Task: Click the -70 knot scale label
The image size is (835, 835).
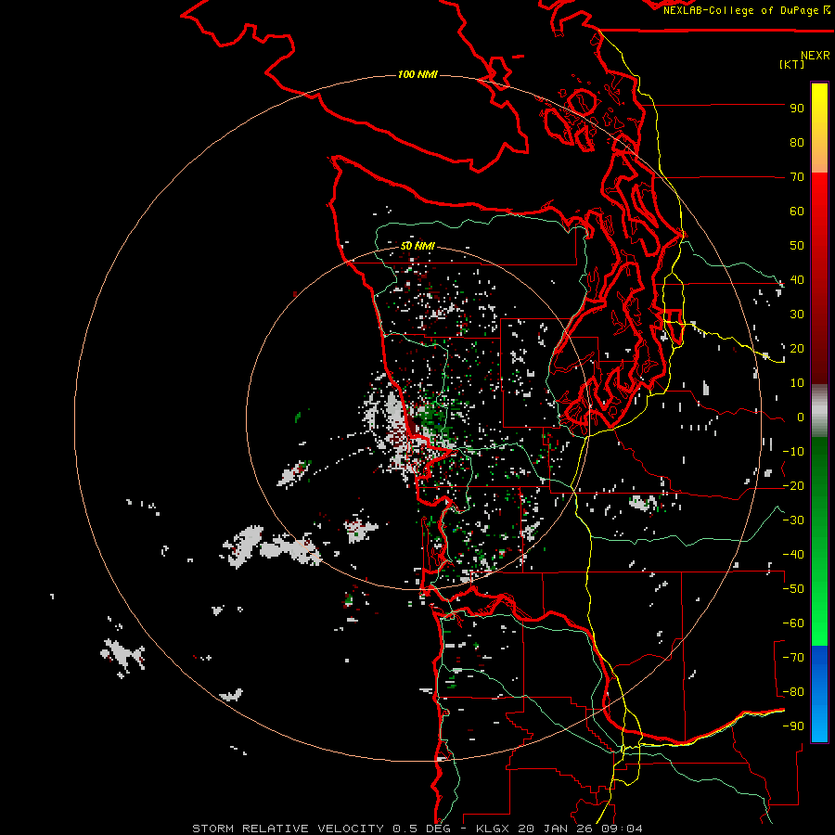Action: coord(793,658)
